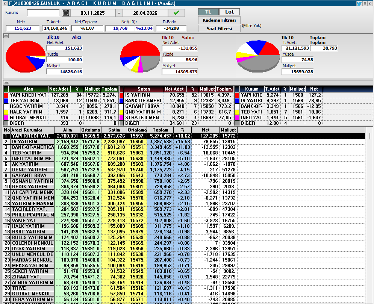Open Saat Filtresi
This screenshot has height=304, width=374.
(219, 29)
